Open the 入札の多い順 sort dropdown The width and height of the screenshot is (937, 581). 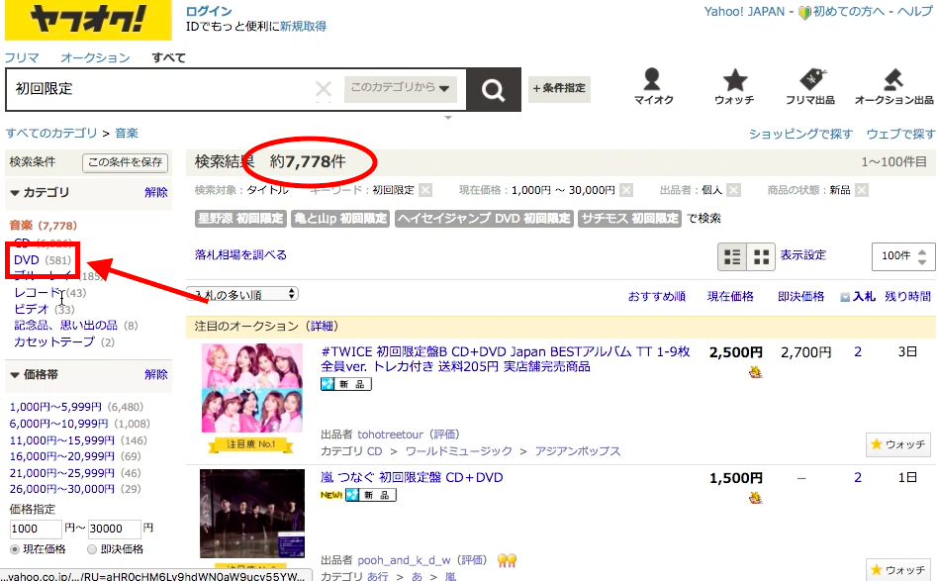click(x=242, y=294)
